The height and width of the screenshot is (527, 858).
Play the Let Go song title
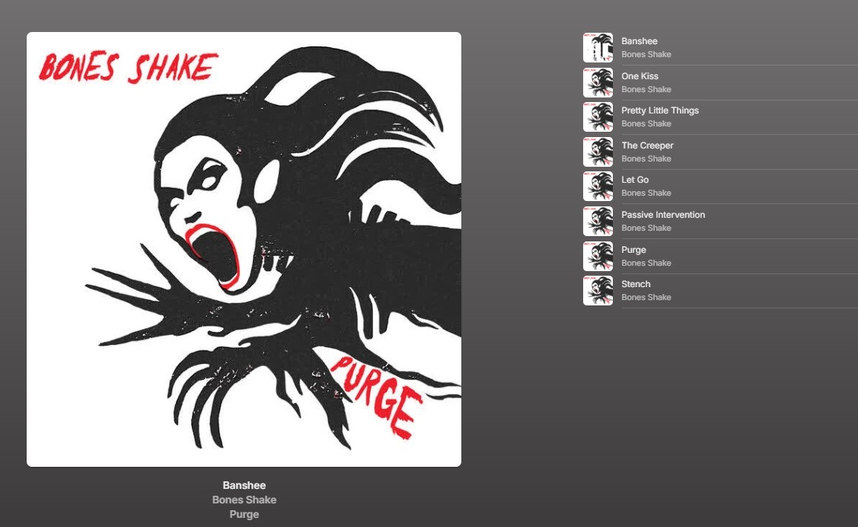(x=635, y=180)
